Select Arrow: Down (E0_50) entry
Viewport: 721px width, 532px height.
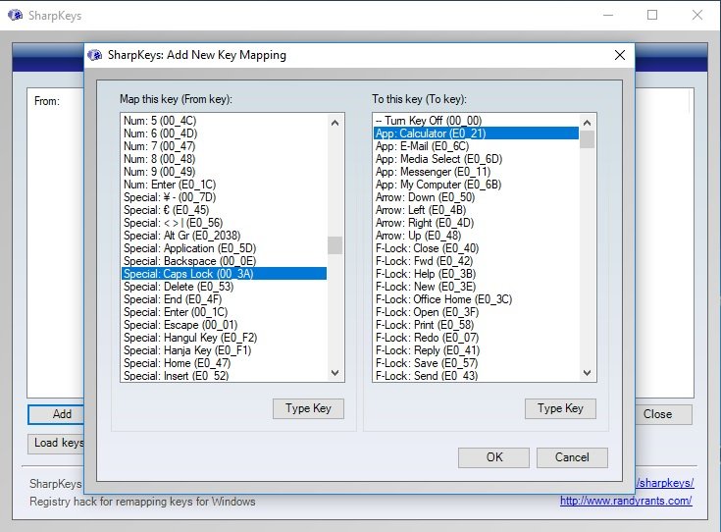(x=476, y=197)
